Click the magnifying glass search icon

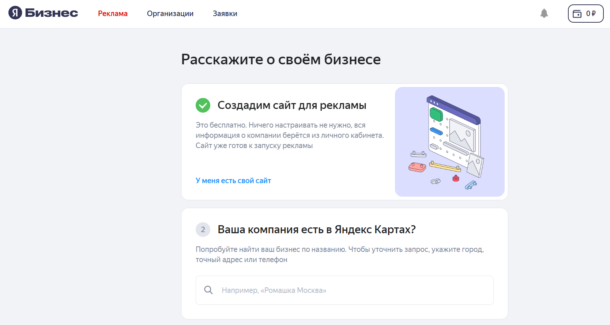pos(208,290)
